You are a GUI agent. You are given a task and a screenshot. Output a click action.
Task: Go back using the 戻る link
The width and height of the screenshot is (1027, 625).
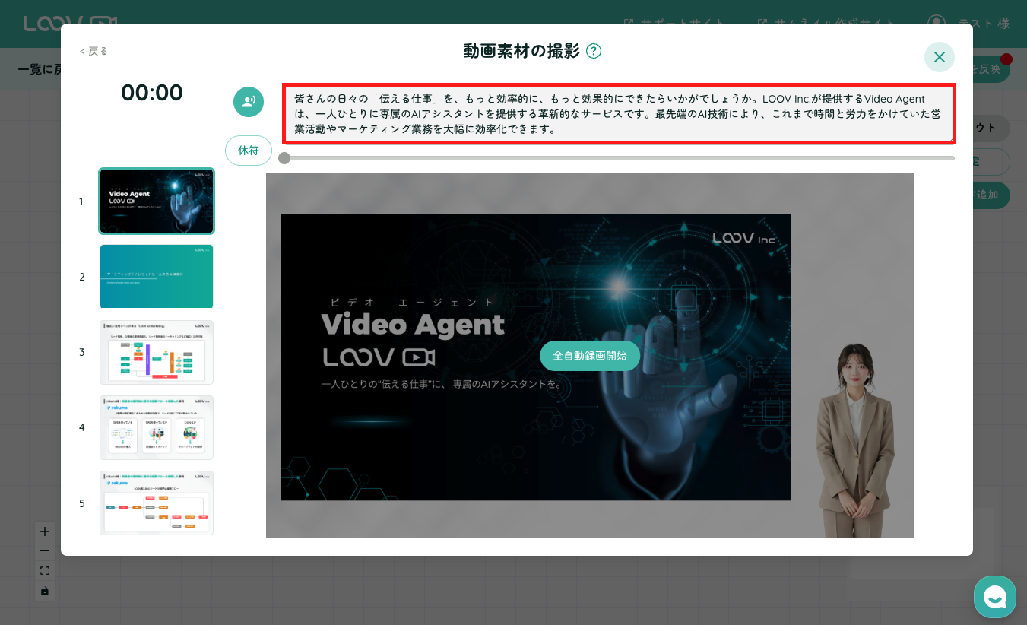coord(94,51)
